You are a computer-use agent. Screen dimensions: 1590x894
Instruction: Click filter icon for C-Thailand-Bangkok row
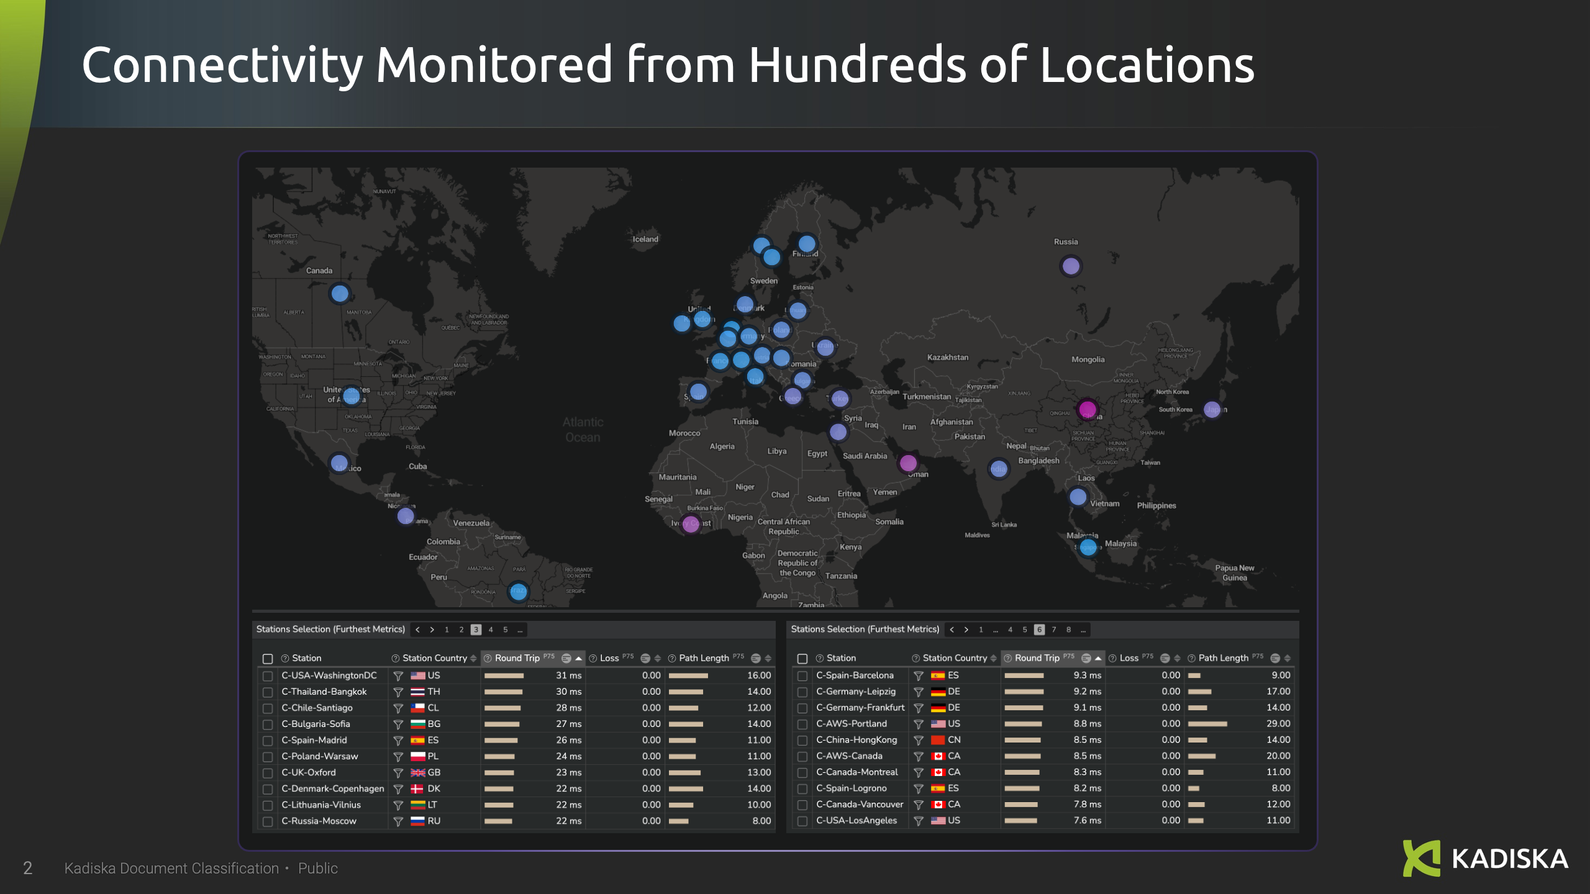tap(398, 692)
